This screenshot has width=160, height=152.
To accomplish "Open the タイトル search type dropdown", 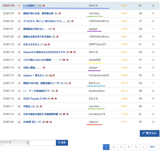I will pyautogui.click(x=15, y=142).
